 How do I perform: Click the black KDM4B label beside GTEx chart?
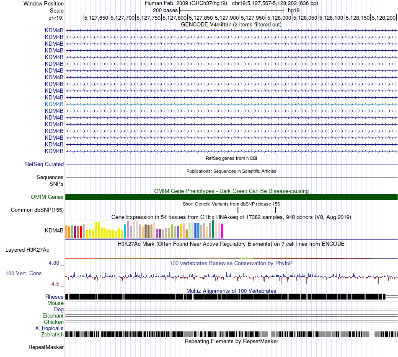(x=54, y=230)
